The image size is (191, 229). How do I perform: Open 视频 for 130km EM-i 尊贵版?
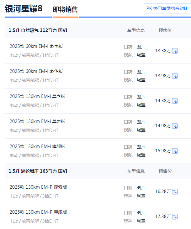point(128,130)
